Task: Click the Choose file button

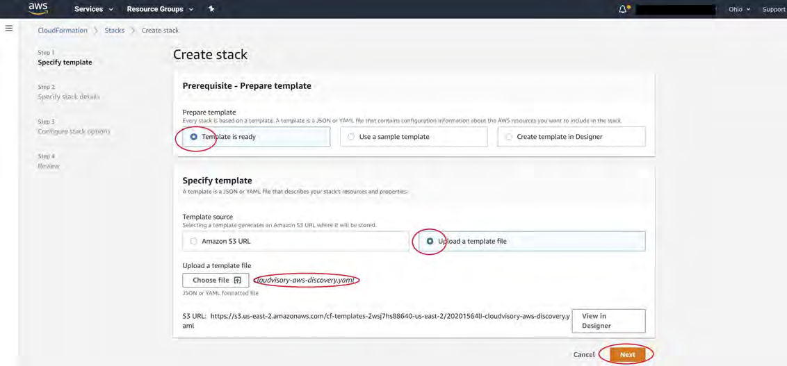Action: (216, 281)
